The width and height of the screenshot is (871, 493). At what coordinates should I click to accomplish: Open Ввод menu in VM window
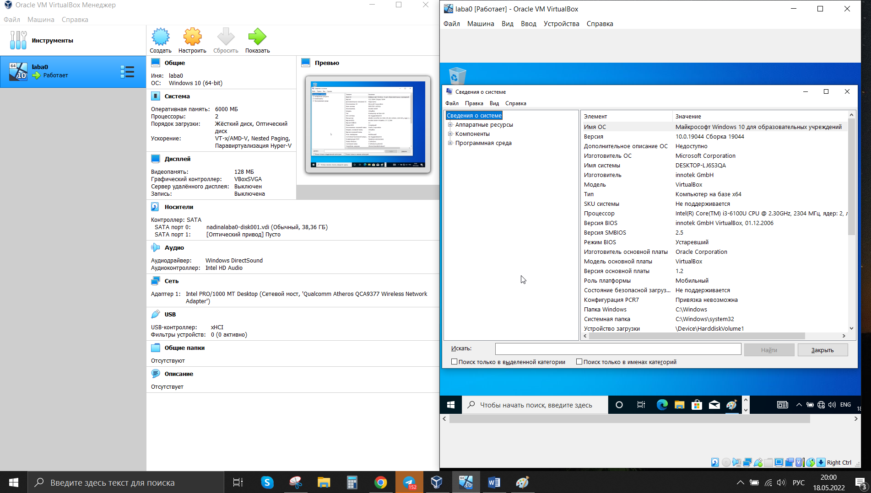tap(528, 24)
